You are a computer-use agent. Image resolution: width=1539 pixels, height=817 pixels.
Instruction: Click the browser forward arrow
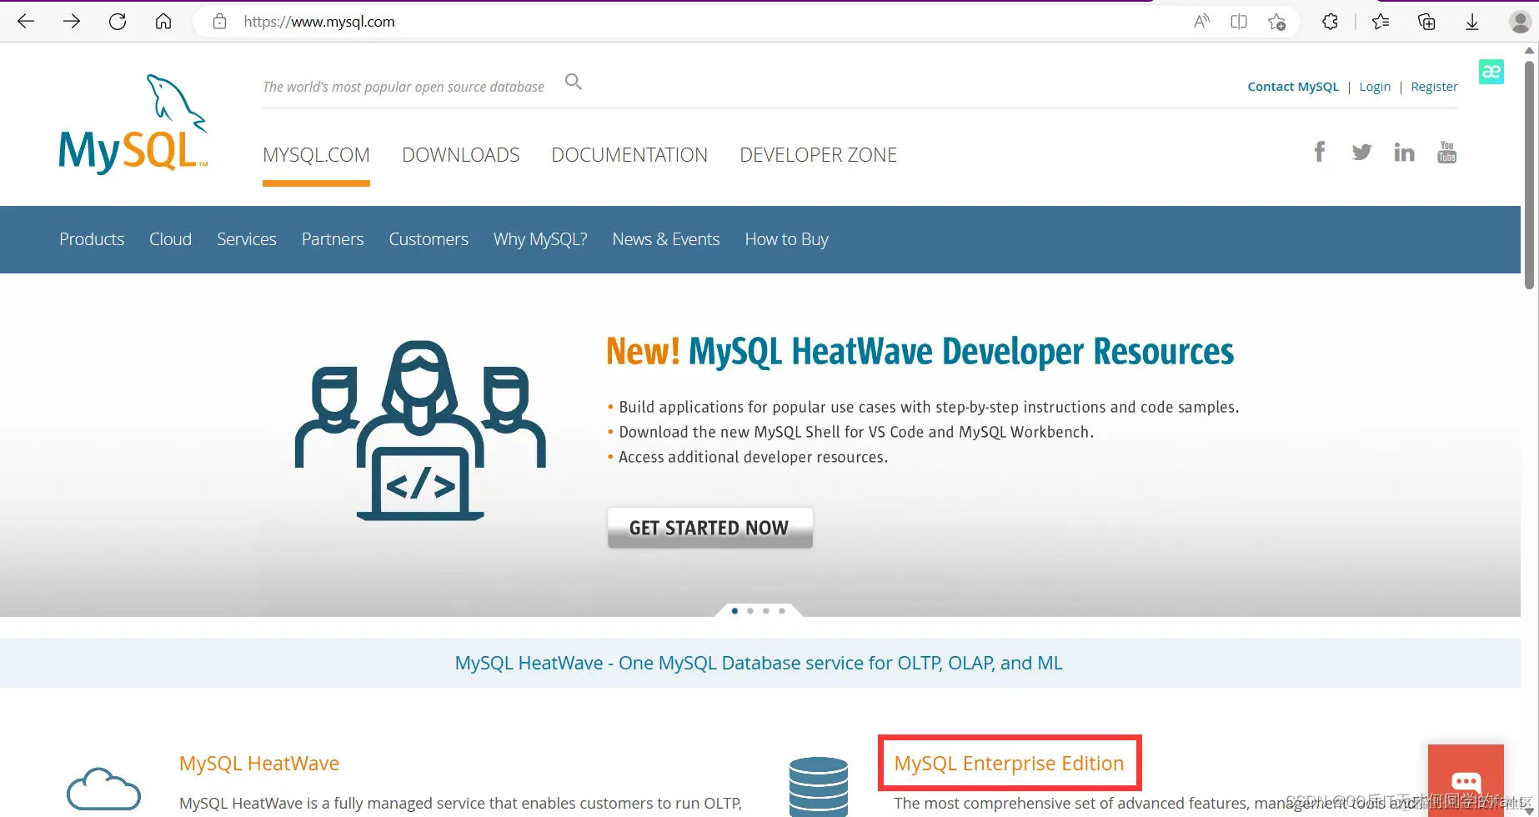click(72, 22)
